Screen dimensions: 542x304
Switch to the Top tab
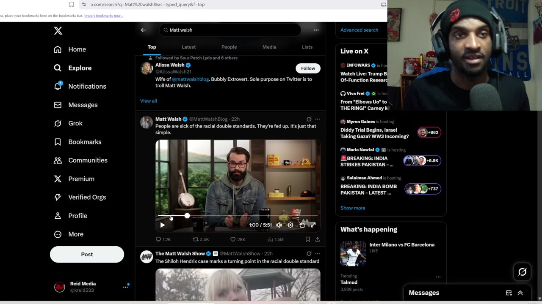pos(152,47)
